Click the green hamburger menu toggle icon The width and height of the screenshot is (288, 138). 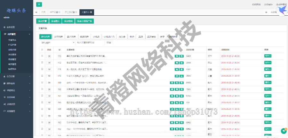39,4
